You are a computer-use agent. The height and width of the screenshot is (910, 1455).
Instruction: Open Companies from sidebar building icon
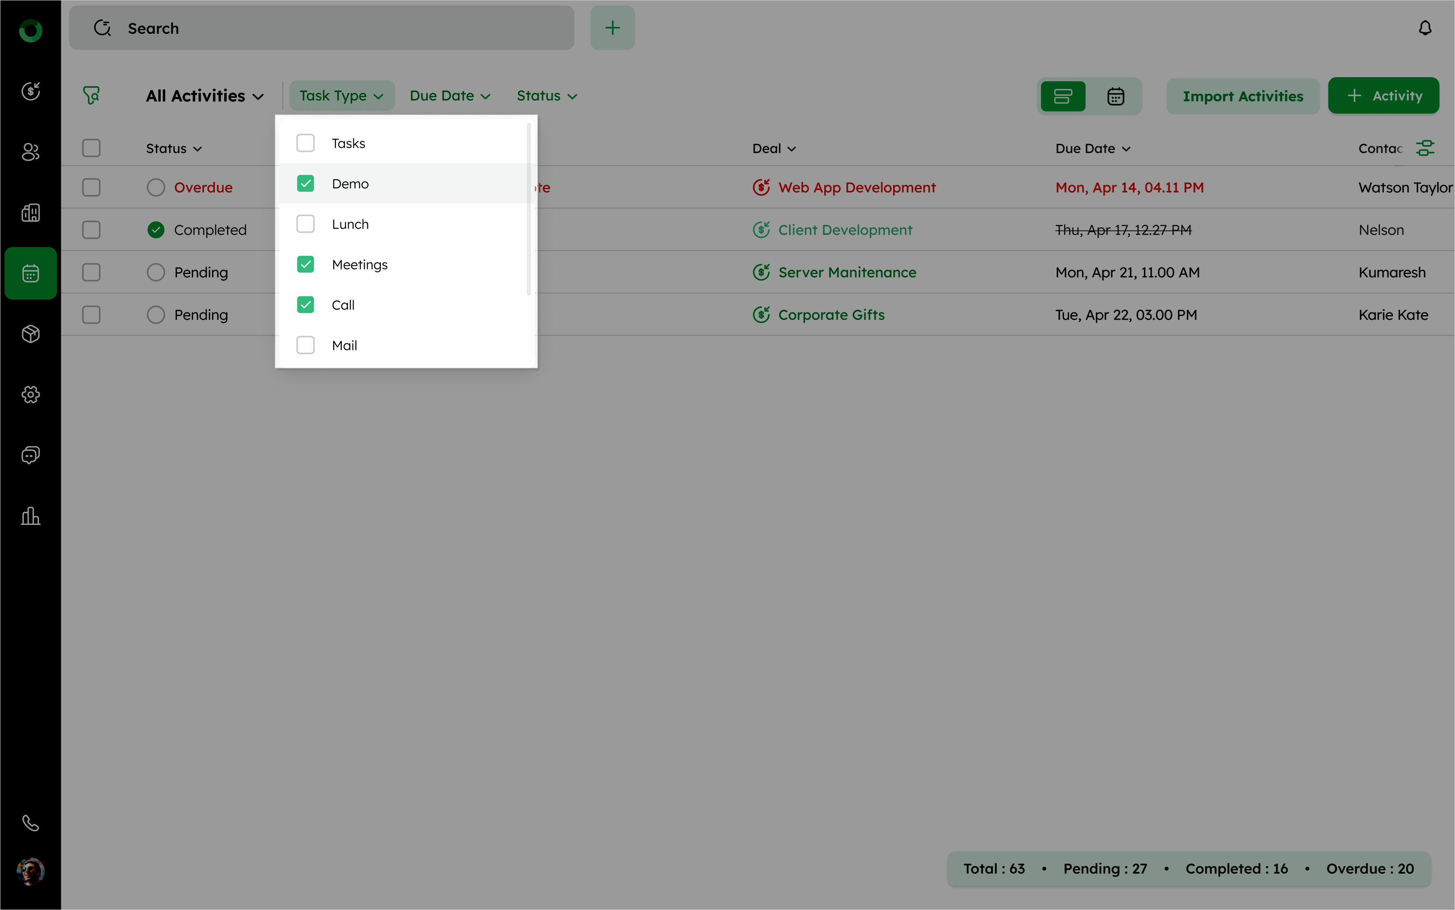(31, 213)
